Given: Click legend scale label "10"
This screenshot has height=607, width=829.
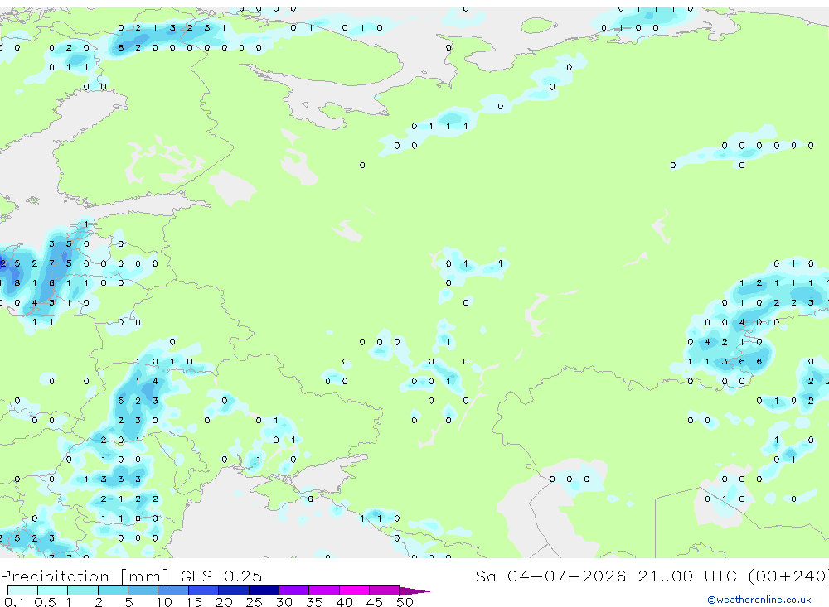Looking at the screenshot, I should coord(163,602).
